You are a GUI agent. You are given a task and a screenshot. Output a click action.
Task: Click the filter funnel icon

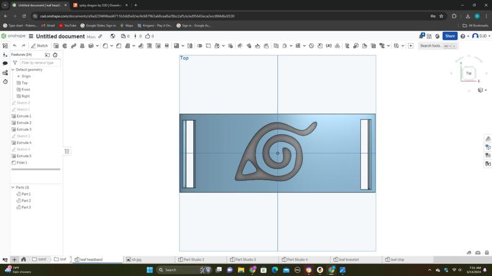point(15,63)
